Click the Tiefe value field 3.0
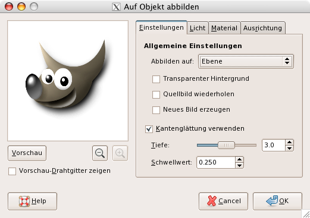The image size is (310, 218). 274,146
